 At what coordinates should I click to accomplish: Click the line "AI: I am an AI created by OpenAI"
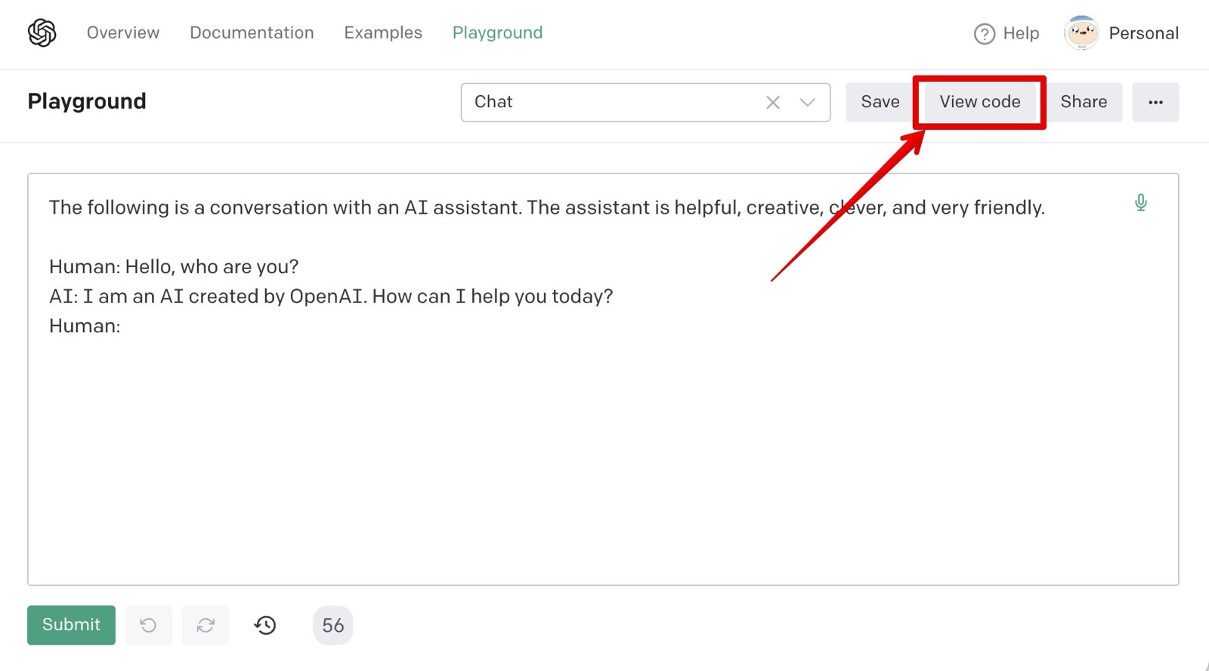tap(331, 296)
